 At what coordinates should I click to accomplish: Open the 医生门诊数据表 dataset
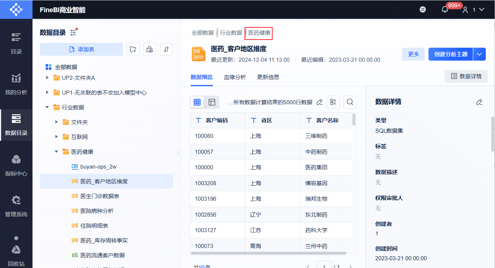click(106, 196)
